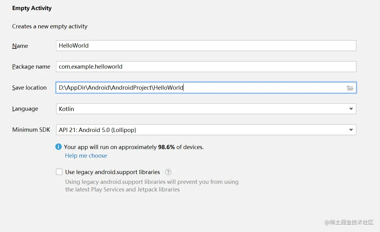This screenshot has width=380, height=232.
Task: Select the Save location label
Action: [29, 88]
